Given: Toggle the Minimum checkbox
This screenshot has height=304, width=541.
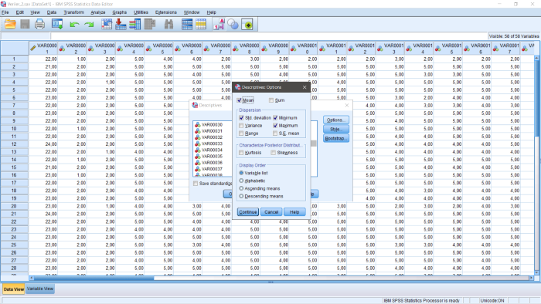Looking at the screenshot, I should [x=275, y=118].
